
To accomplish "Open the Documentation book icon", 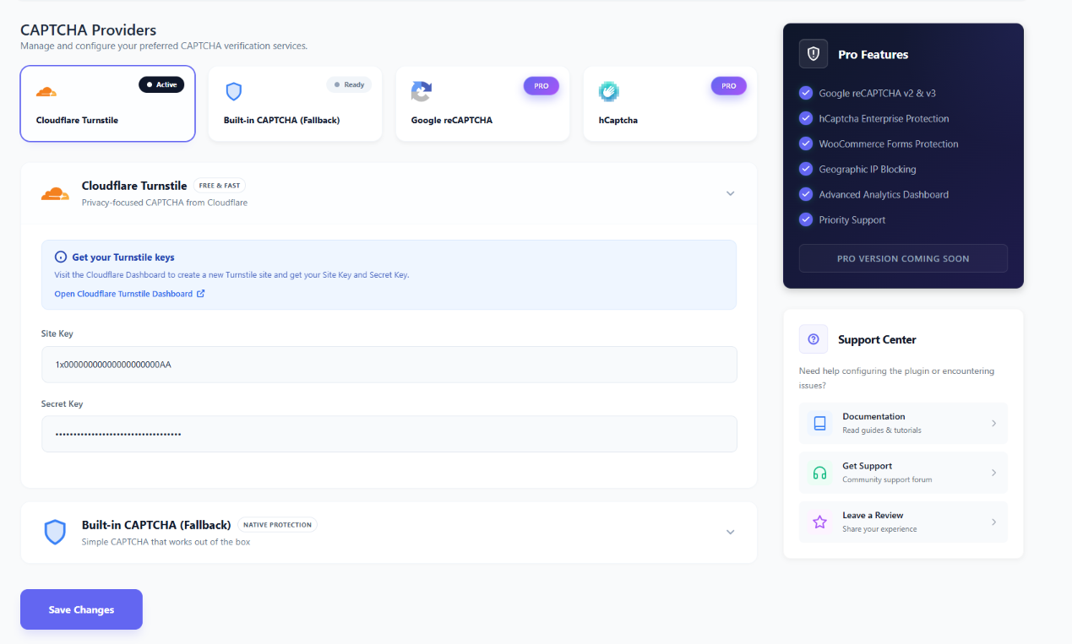I will 818,423.
